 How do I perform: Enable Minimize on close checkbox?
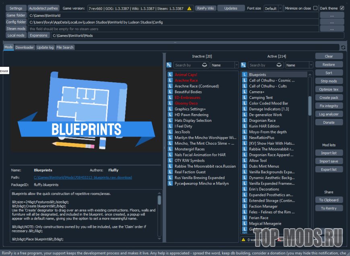click(315, 8)
